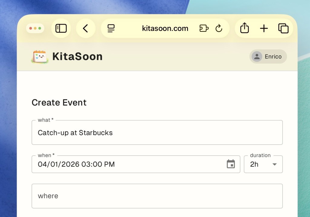
Task: Reload the kitasoon.com page
Action: [x=219, y=28]
